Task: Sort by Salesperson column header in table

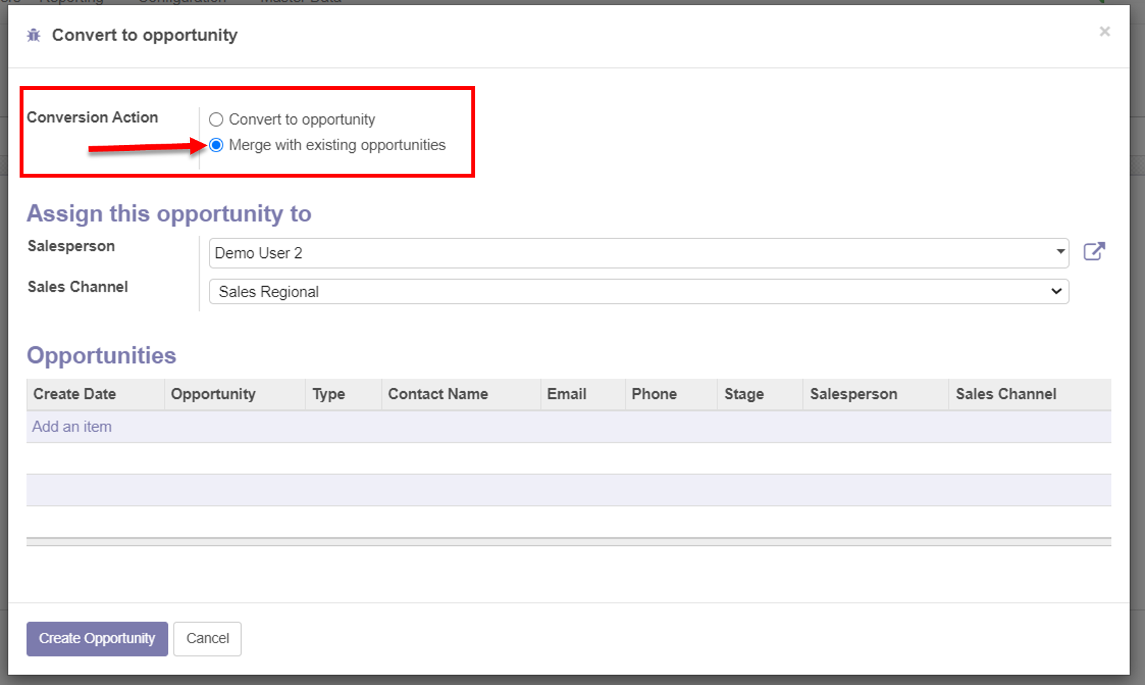Action: click(x=876, y=394)
